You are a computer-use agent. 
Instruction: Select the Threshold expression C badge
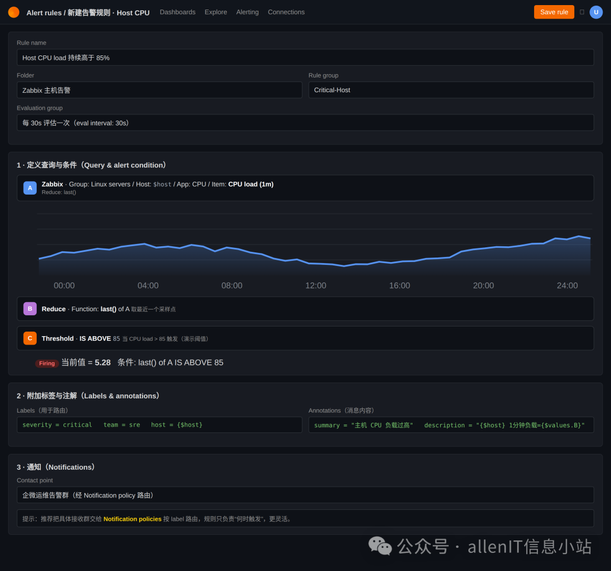[x=30, y=338]
